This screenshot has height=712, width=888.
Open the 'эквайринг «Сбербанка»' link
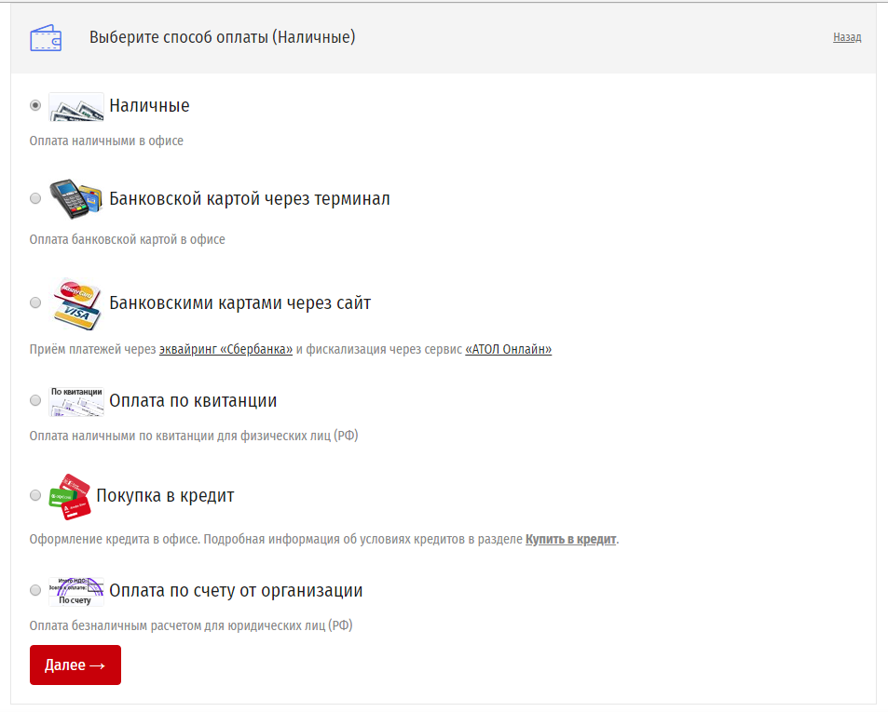pos(225,350)
